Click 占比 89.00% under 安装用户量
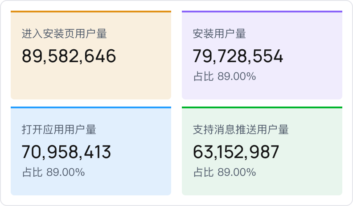The height and width of the screenshot is (206, 353). click(x=225, y=76)
